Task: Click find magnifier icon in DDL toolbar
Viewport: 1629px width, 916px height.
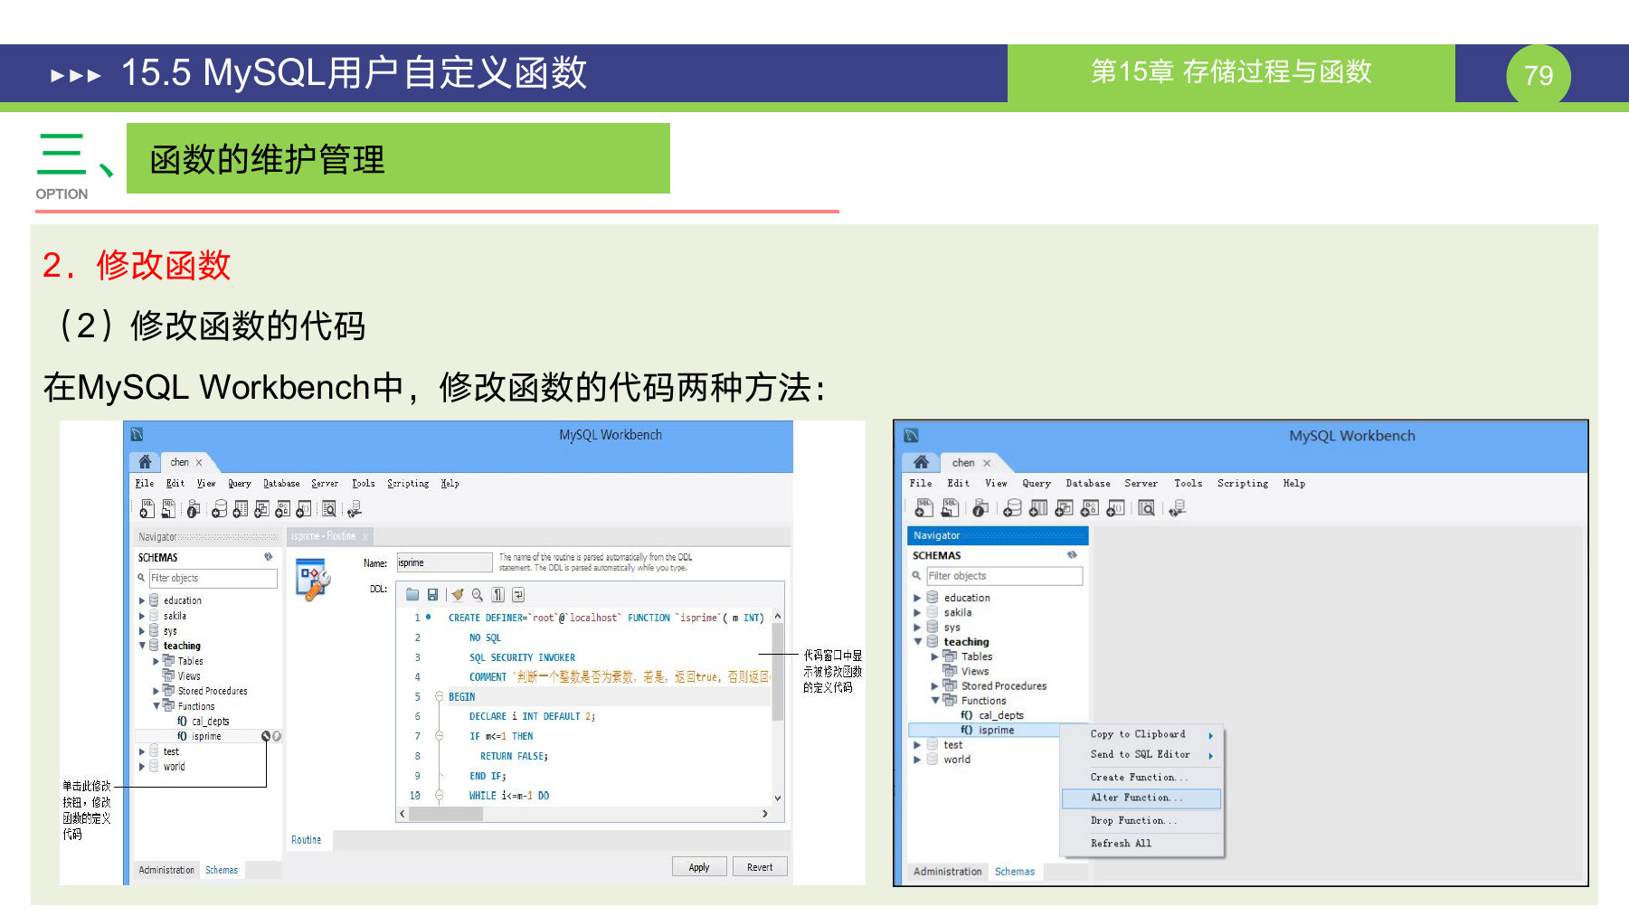Action: [x=477, y=594]
